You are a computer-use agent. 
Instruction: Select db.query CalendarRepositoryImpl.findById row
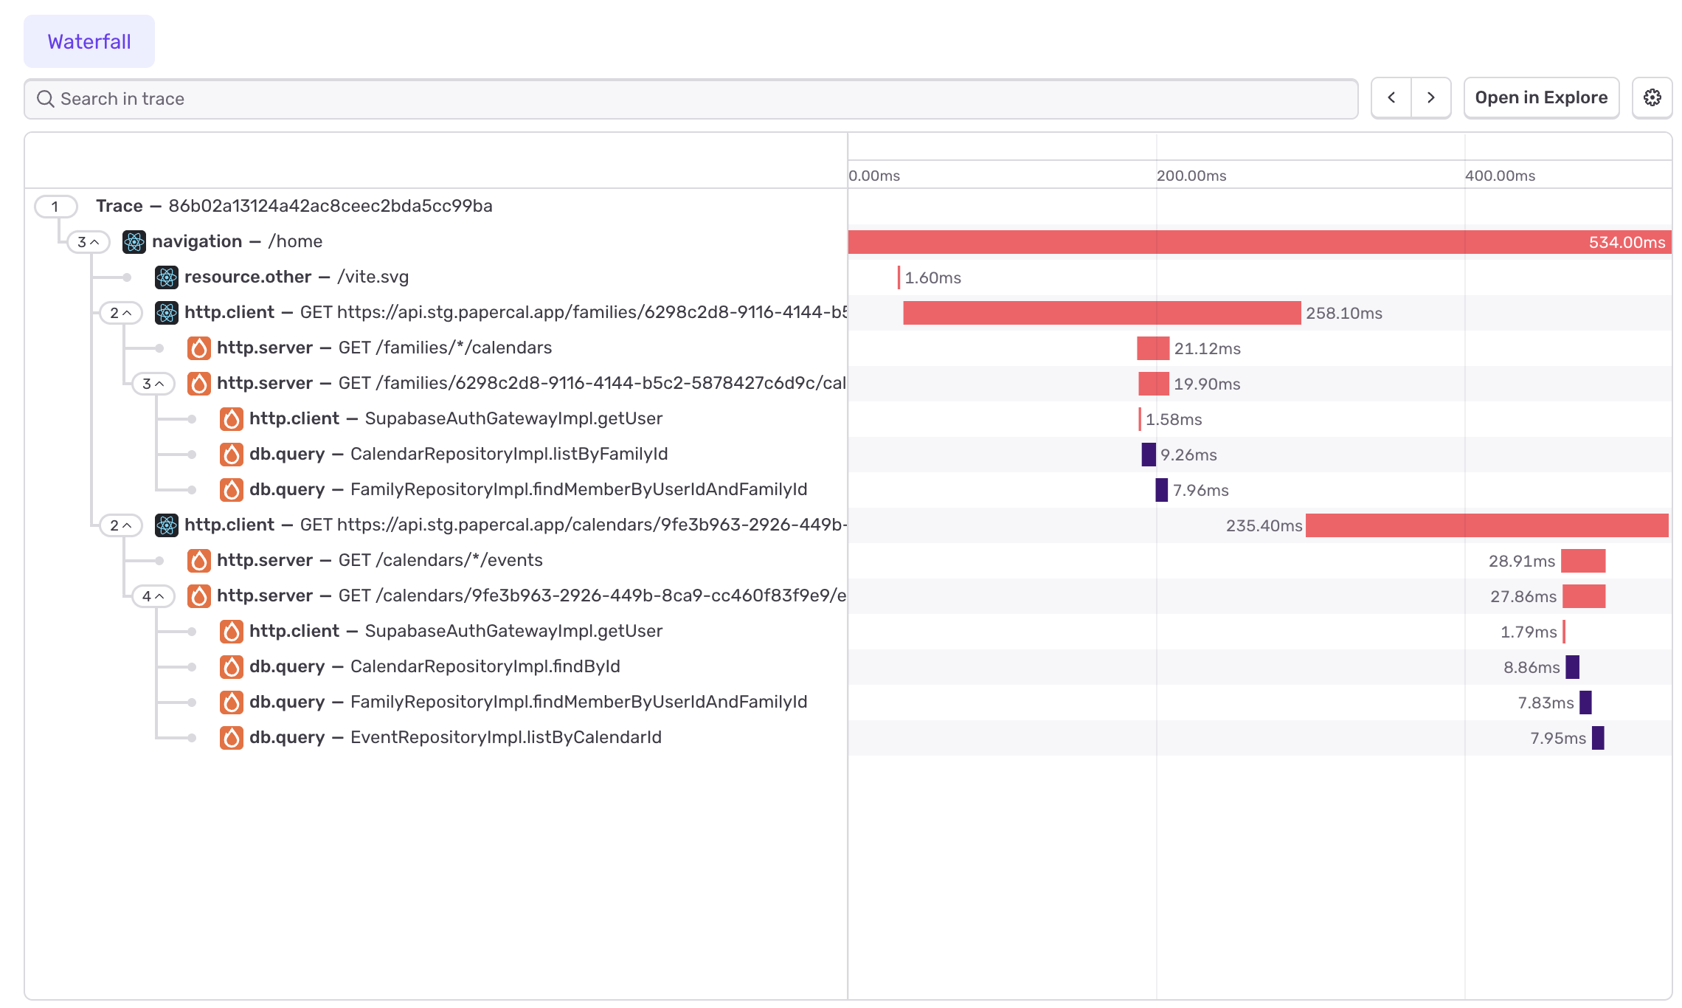pyautogui.click(x=485, y=667)
